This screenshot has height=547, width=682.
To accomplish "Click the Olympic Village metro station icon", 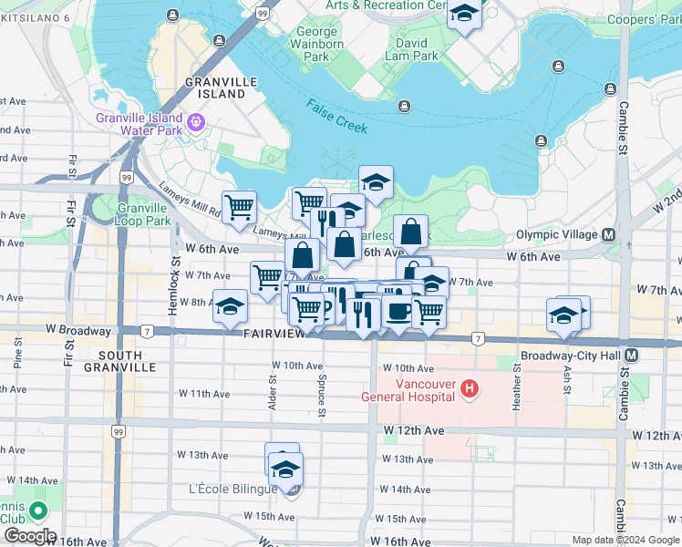I will click(x=608, y=235).
